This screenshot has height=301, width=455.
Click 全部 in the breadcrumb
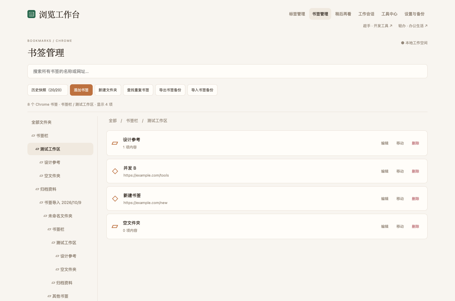(x=113, y=121)
